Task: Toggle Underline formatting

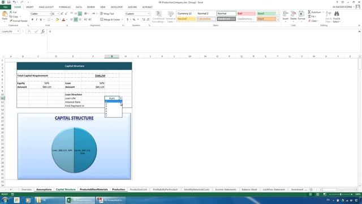Action: point(41,20)
